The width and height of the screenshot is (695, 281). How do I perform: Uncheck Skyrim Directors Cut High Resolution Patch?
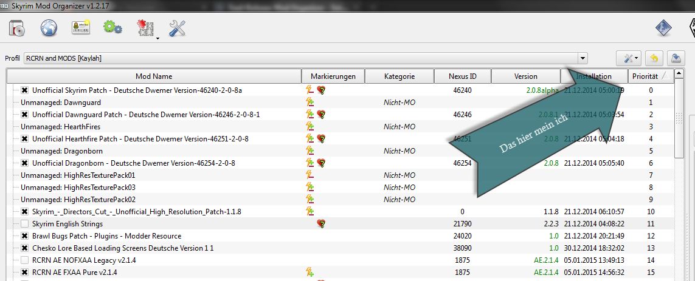tap(25, 212)
